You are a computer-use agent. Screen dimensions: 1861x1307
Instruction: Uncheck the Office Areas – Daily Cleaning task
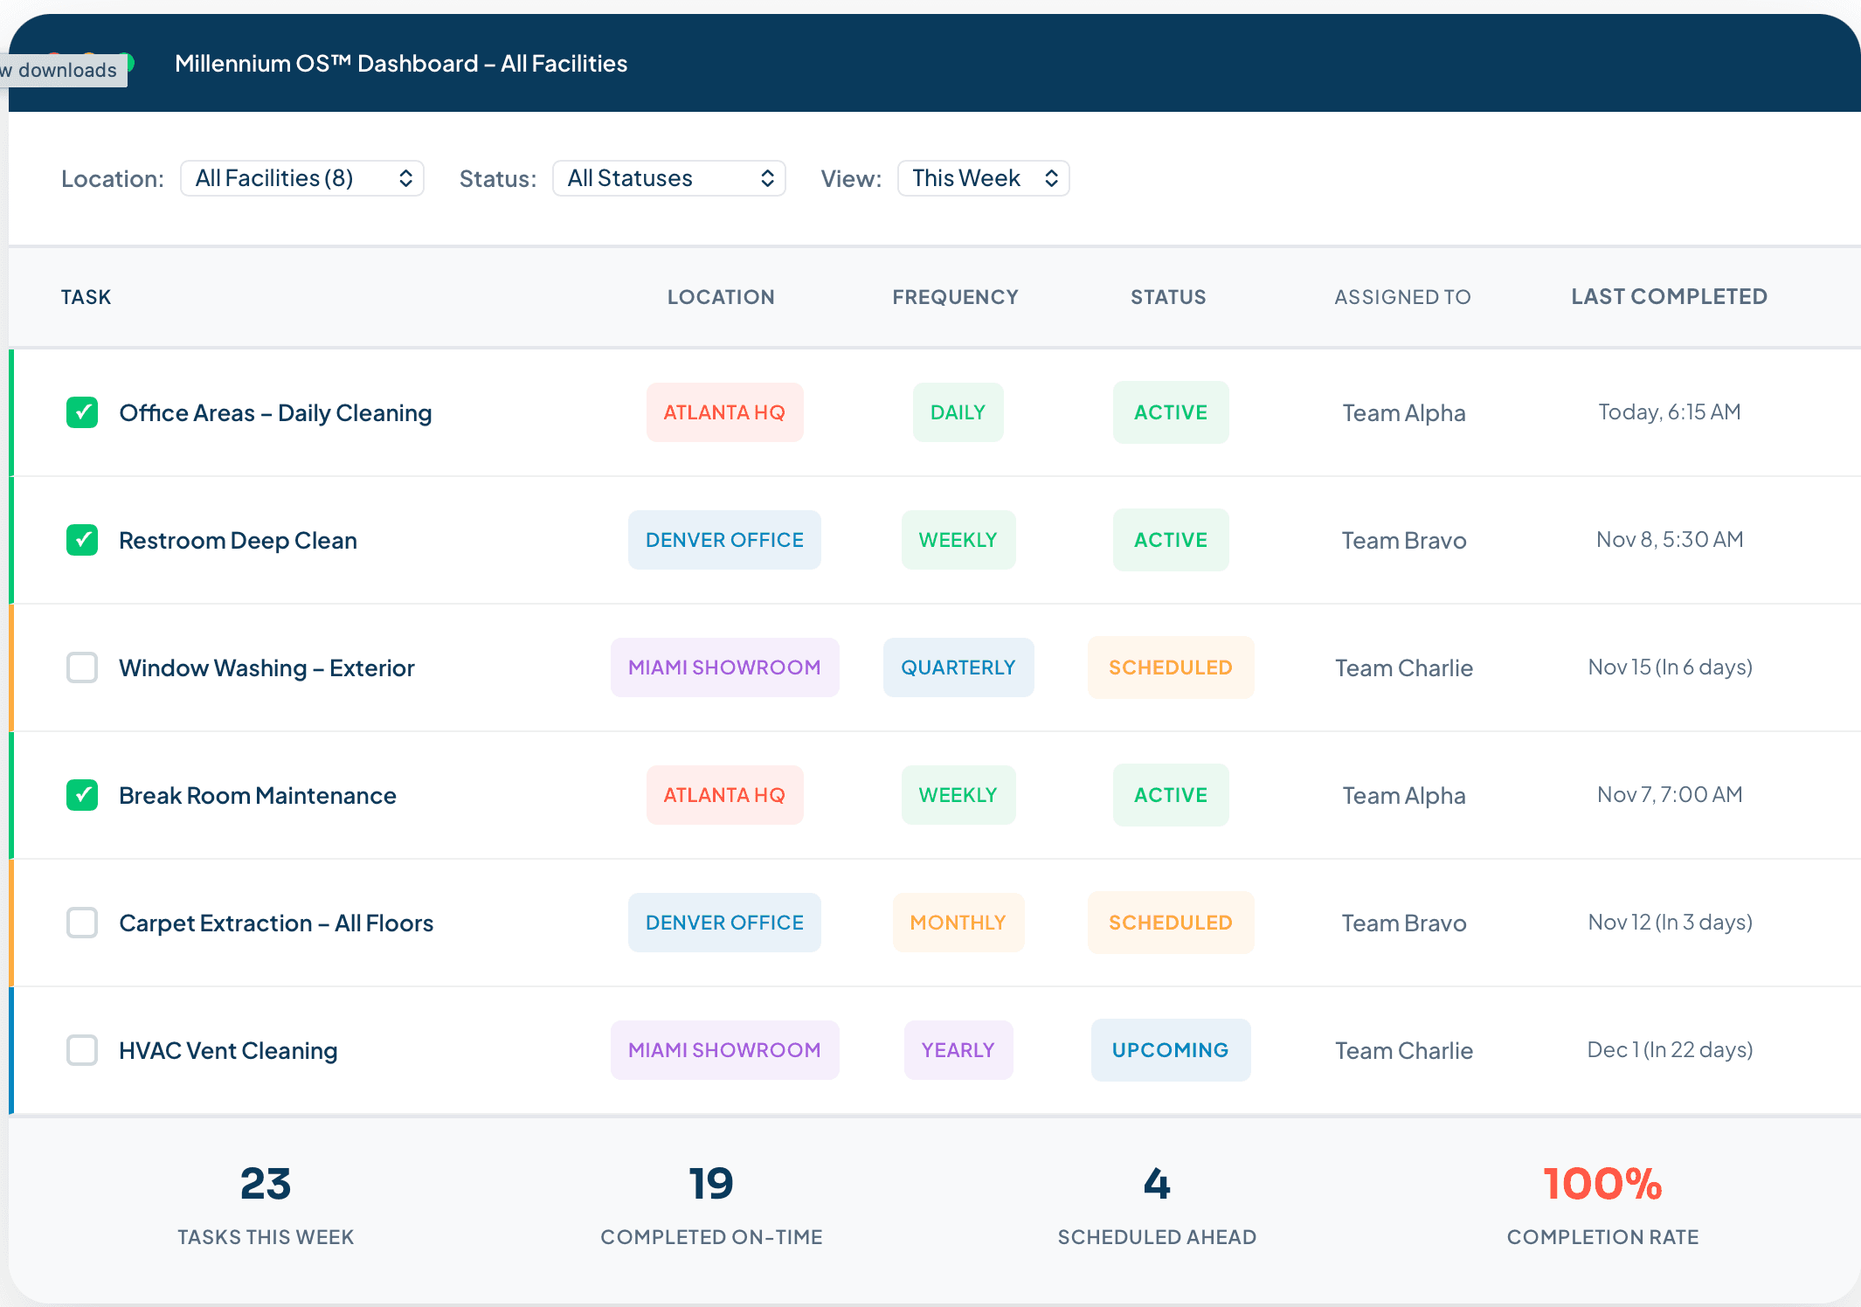(82, 412)
